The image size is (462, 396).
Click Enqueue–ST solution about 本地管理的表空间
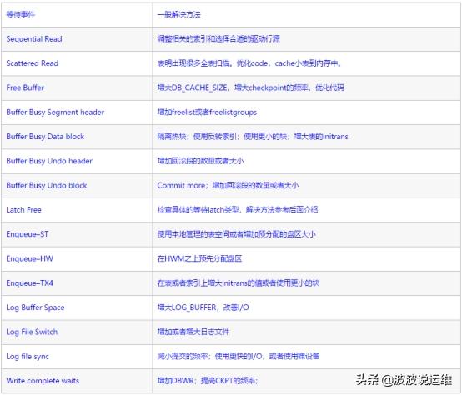click(236, 234)
